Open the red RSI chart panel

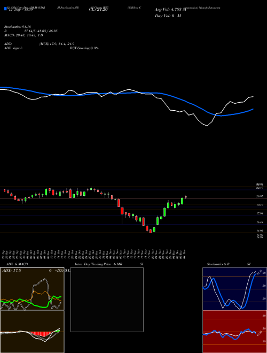(x=234, y=332)
